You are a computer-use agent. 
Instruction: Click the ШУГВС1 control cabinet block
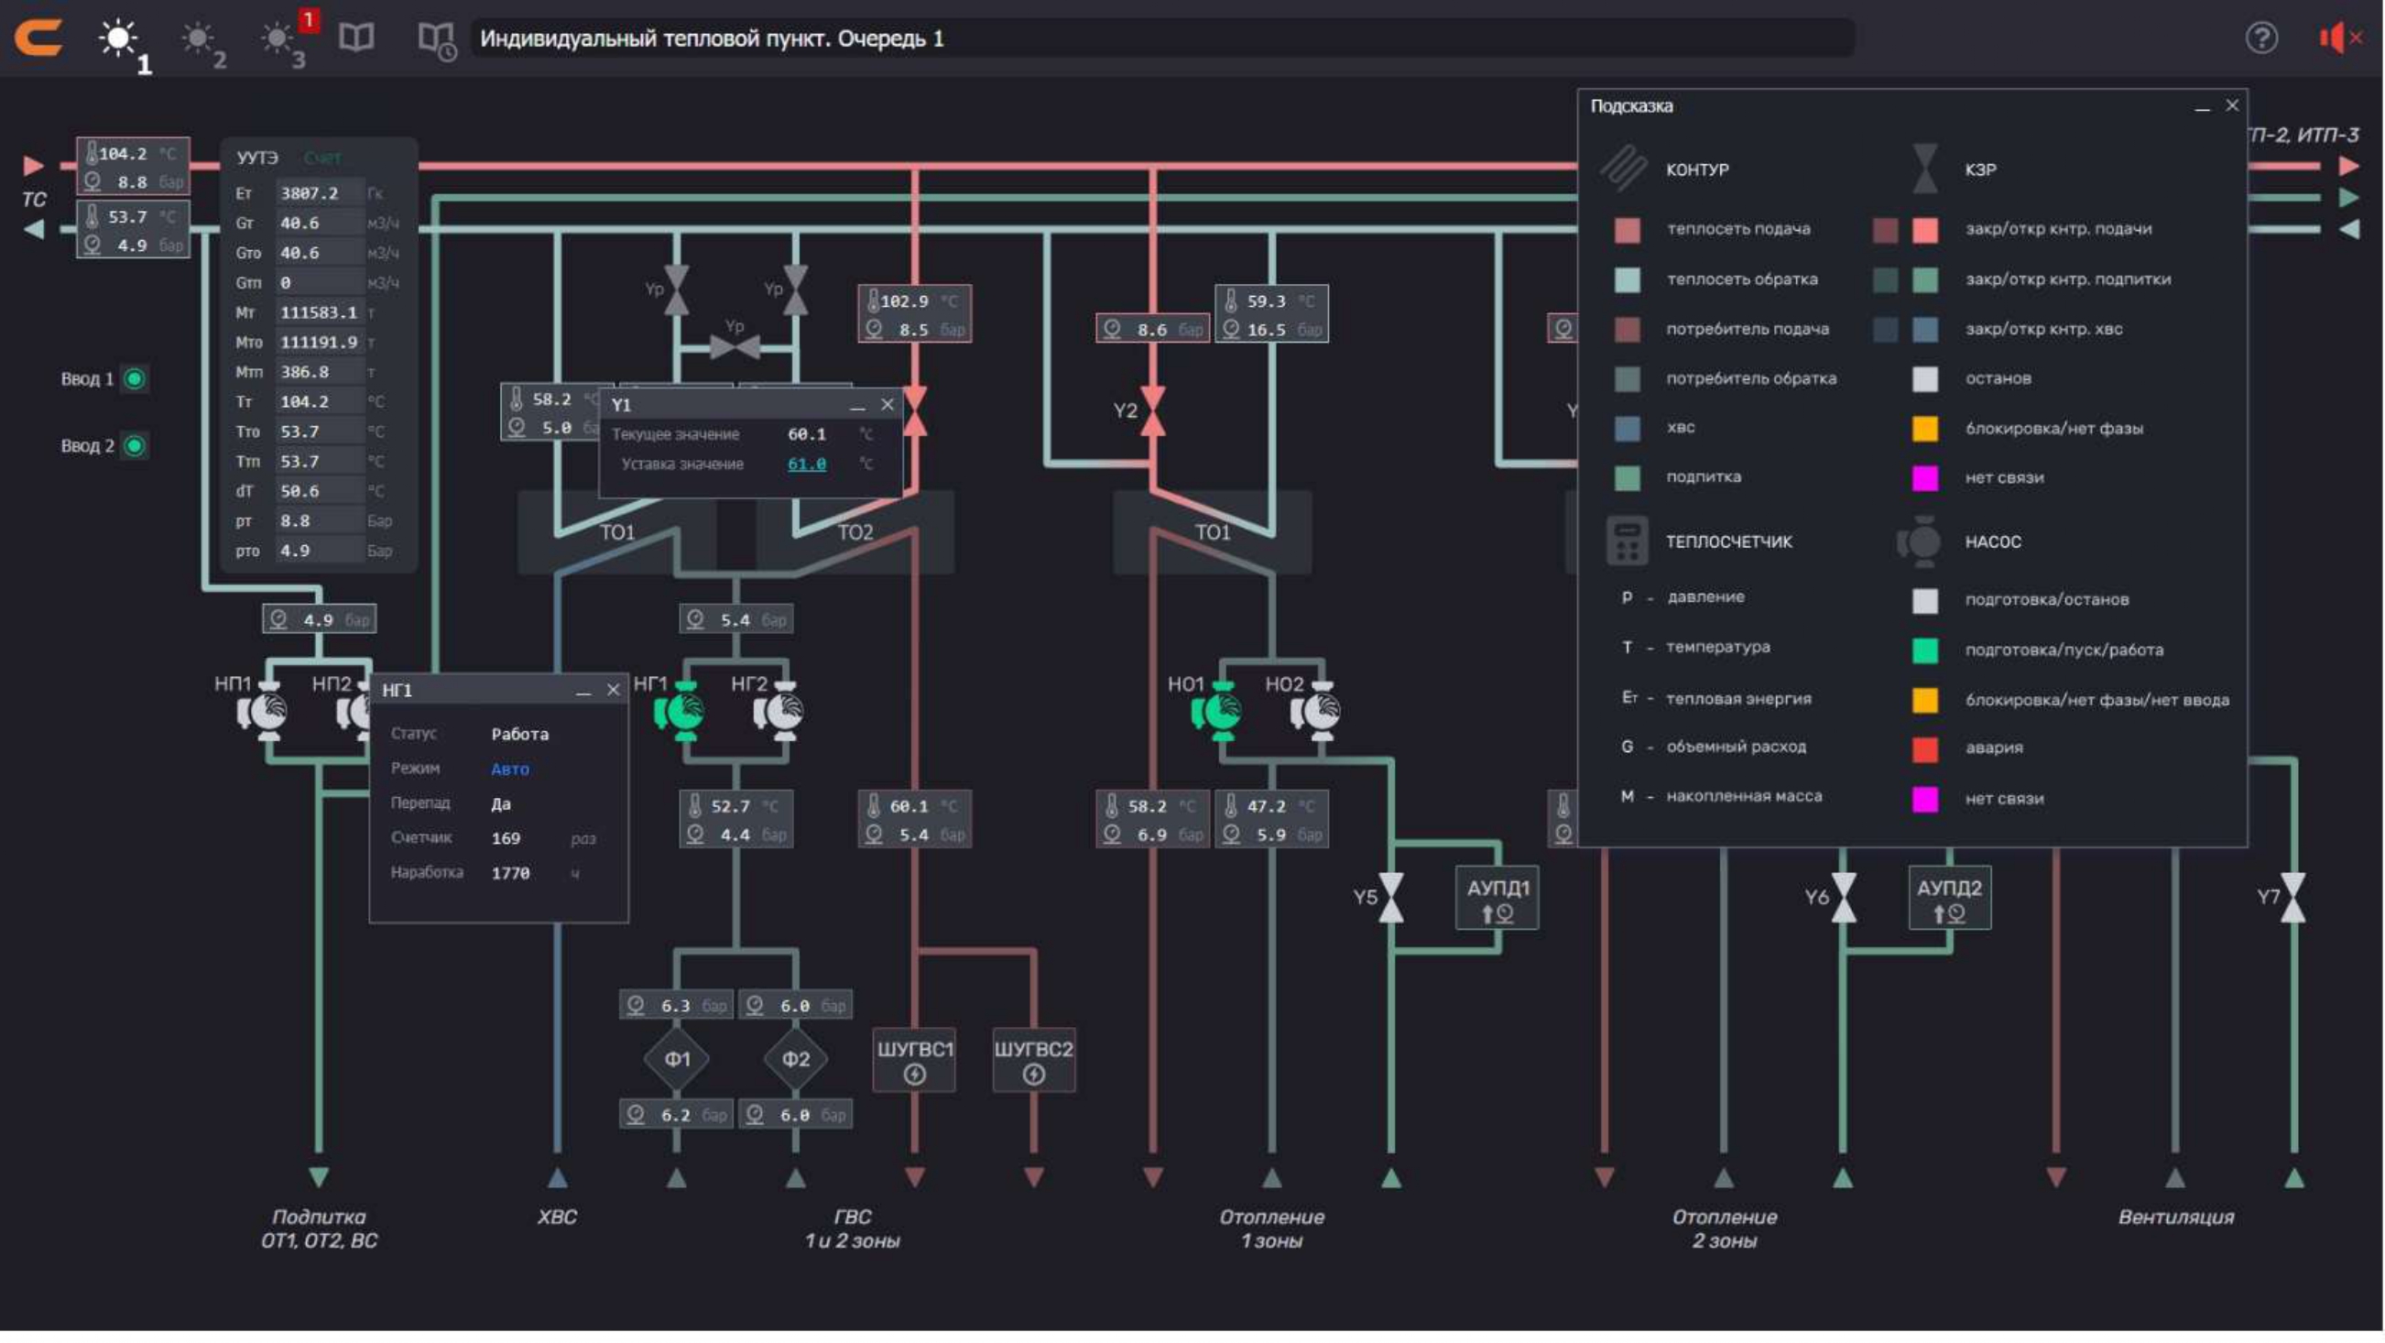915,1060
